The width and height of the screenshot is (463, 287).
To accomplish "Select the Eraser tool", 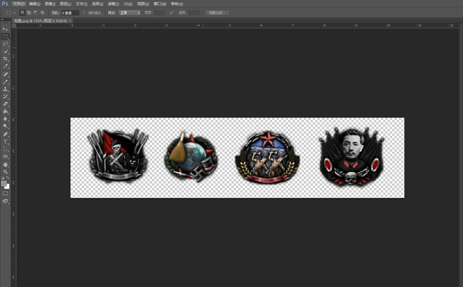I will coord(5,104).
